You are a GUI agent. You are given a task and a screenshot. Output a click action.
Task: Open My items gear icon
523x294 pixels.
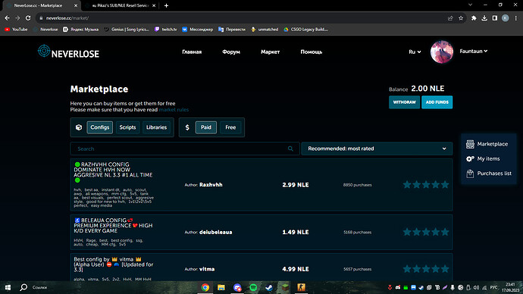click(x=470, y=158)
